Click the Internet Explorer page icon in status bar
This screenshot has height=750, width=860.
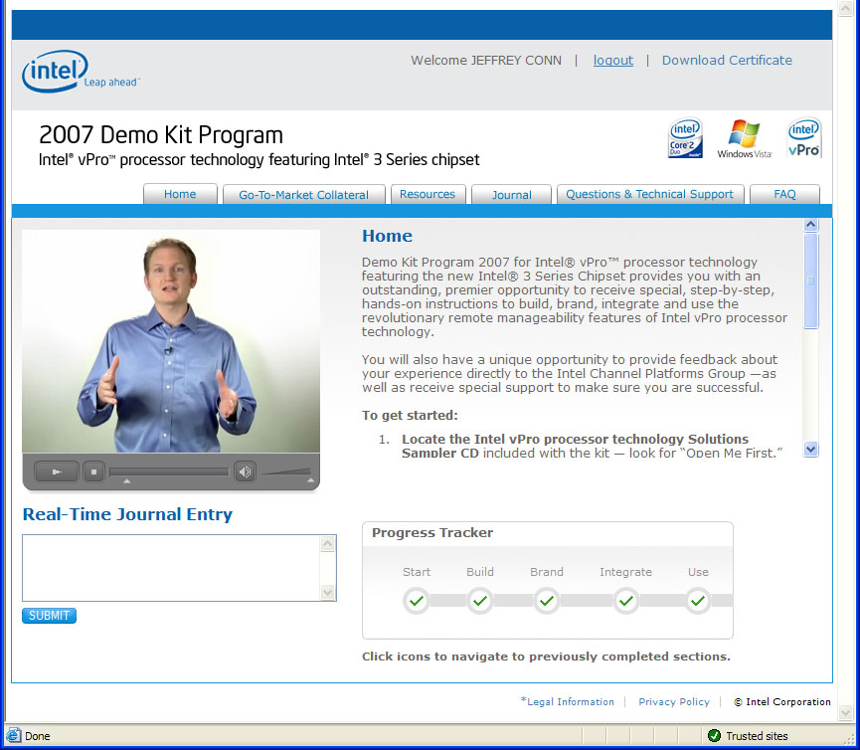tap(13, 736)
